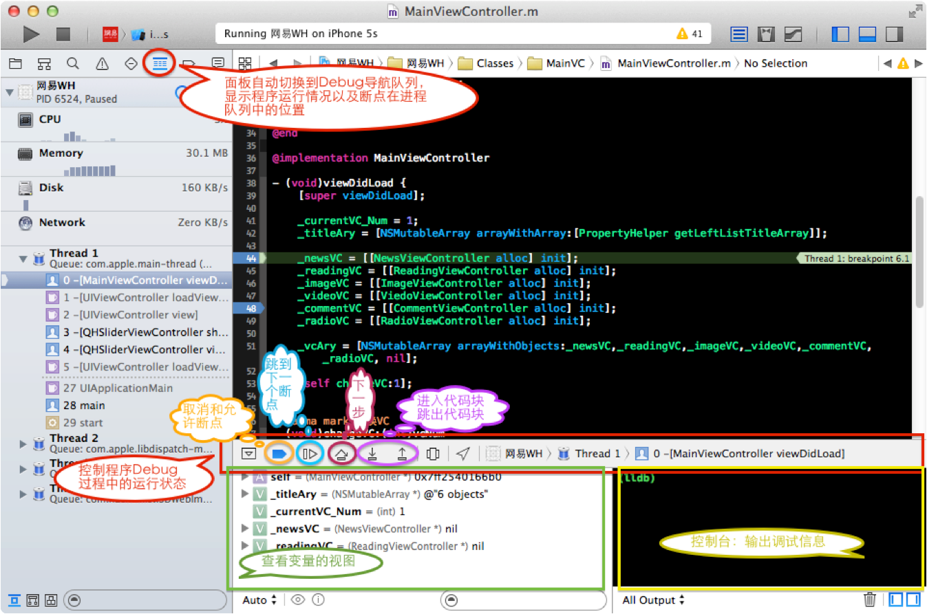Select the Classes breadcrumb folder
The image size is (927, 614).
pos(495,63)
